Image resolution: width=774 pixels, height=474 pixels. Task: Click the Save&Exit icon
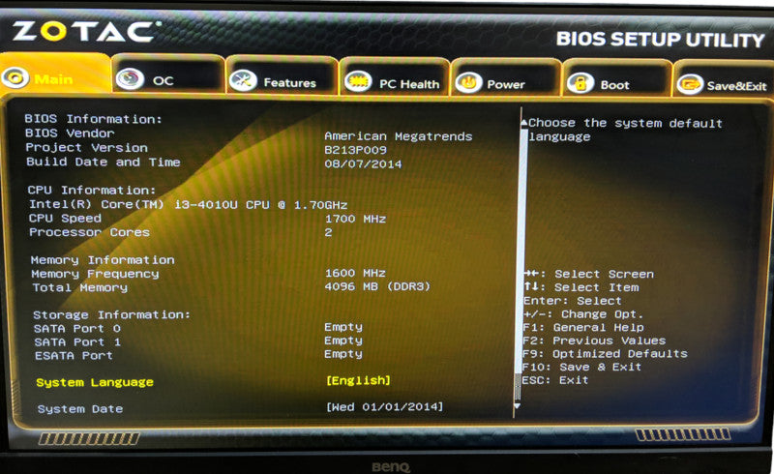click(690, 84)
